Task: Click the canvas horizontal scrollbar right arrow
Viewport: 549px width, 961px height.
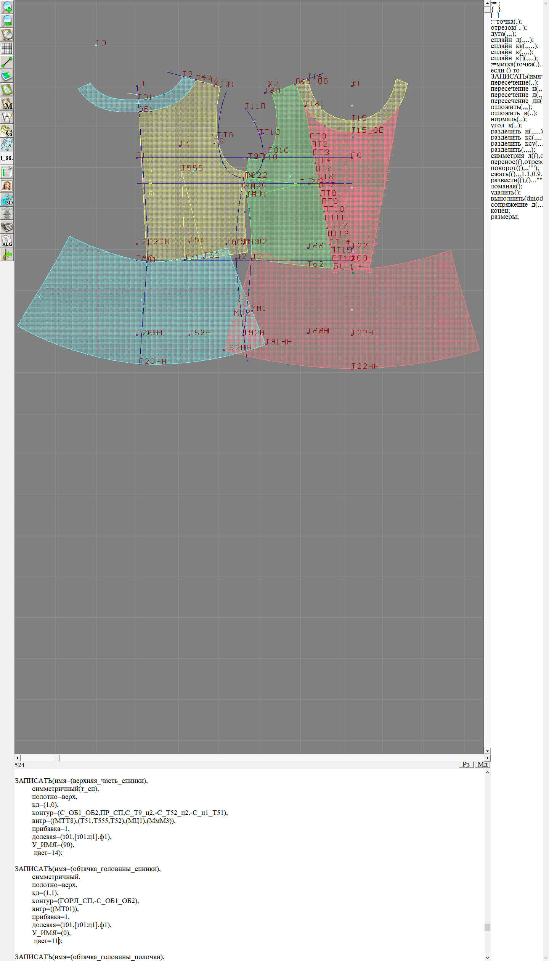Action: click(x=487, y=758)
